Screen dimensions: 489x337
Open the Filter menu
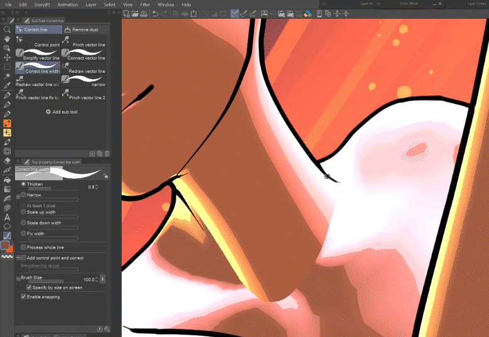click(145, 4)
